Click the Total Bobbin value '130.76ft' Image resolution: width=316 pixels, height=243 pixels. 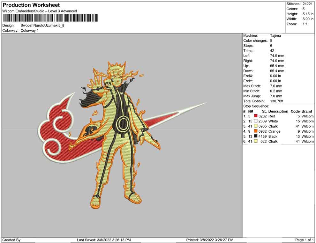pos(277,101)
